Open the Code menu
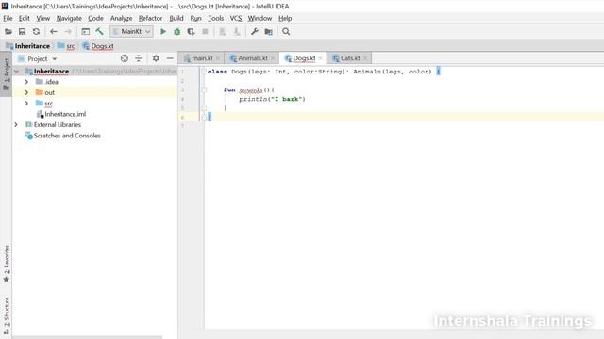This screenshot has width=604, height=339. coord(95,18)
